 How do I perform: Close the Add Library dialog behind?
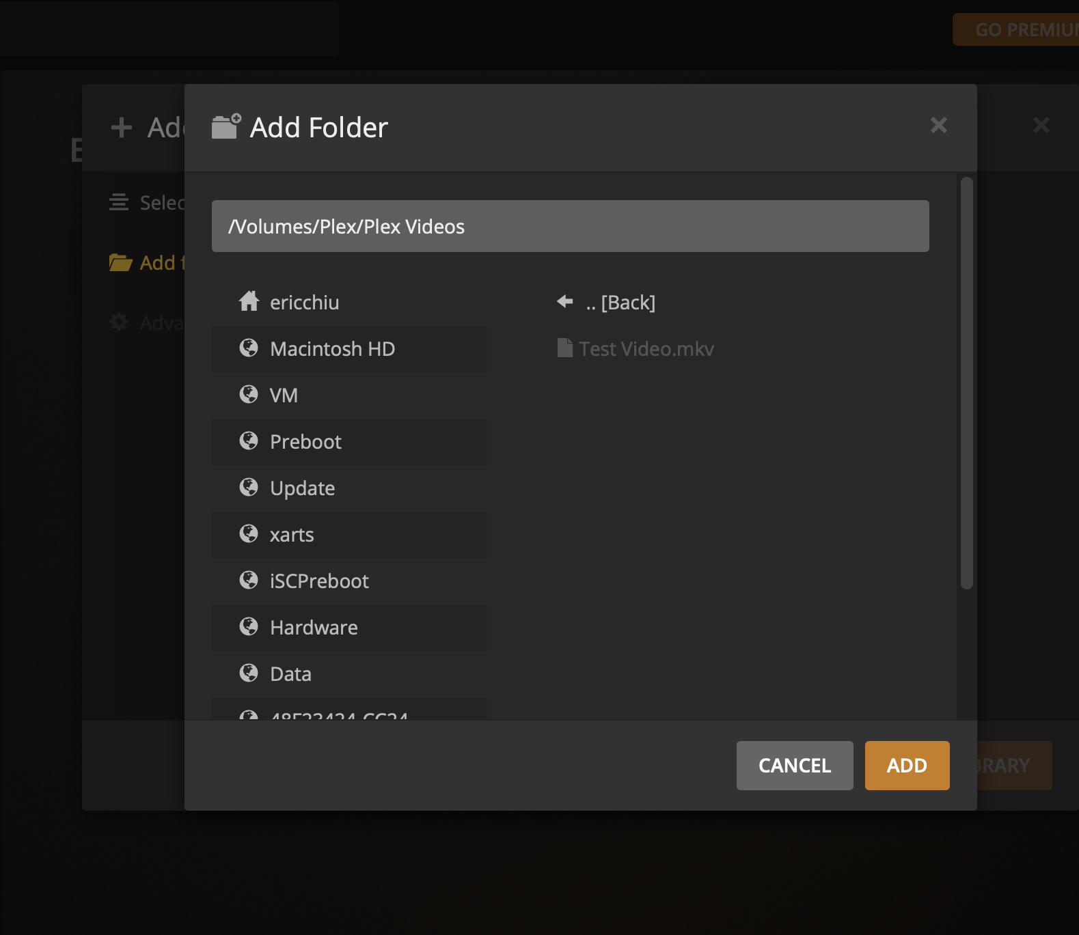pyautogui.click(x=1041, y=125)
